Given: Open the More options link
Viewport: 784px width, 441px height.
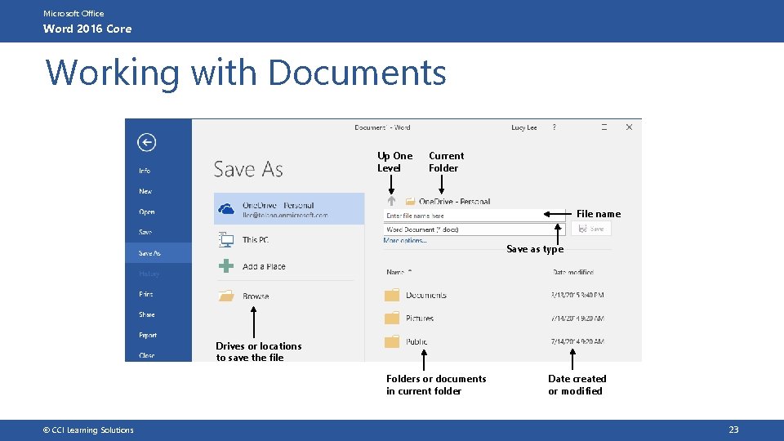Looking at the screenshot, I should pyautogui.click(x=405, y=240).
